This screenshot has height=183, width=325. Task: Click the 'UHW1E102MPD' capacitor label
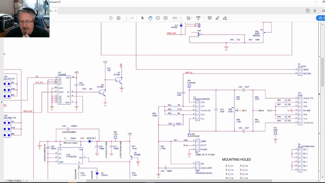click(x=69, y=132)
